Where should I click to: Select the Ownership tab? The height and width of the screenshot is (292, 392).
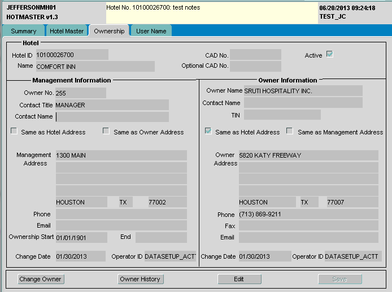click(x=109, y=31)
